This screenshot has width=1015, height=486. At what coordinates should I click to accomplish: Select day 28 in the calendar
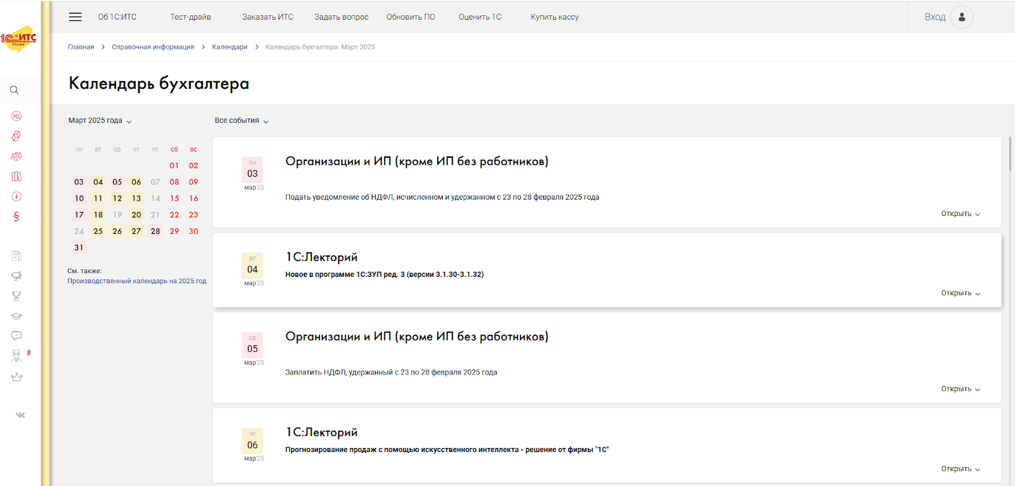click(155, 231)
